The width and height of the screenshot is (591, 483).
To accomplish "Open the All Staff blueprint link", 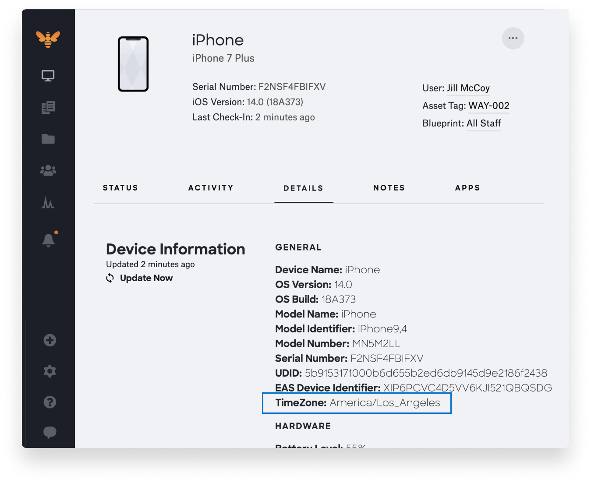I will [x=483, y=123].
